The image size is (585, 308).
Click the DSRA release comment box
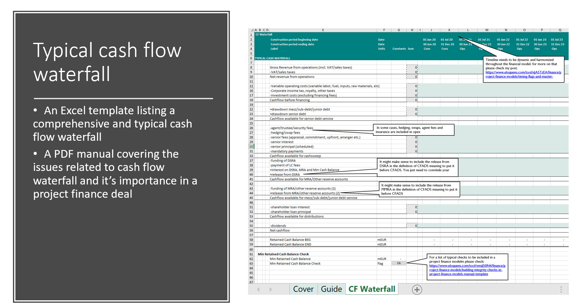tap(418, 167)
